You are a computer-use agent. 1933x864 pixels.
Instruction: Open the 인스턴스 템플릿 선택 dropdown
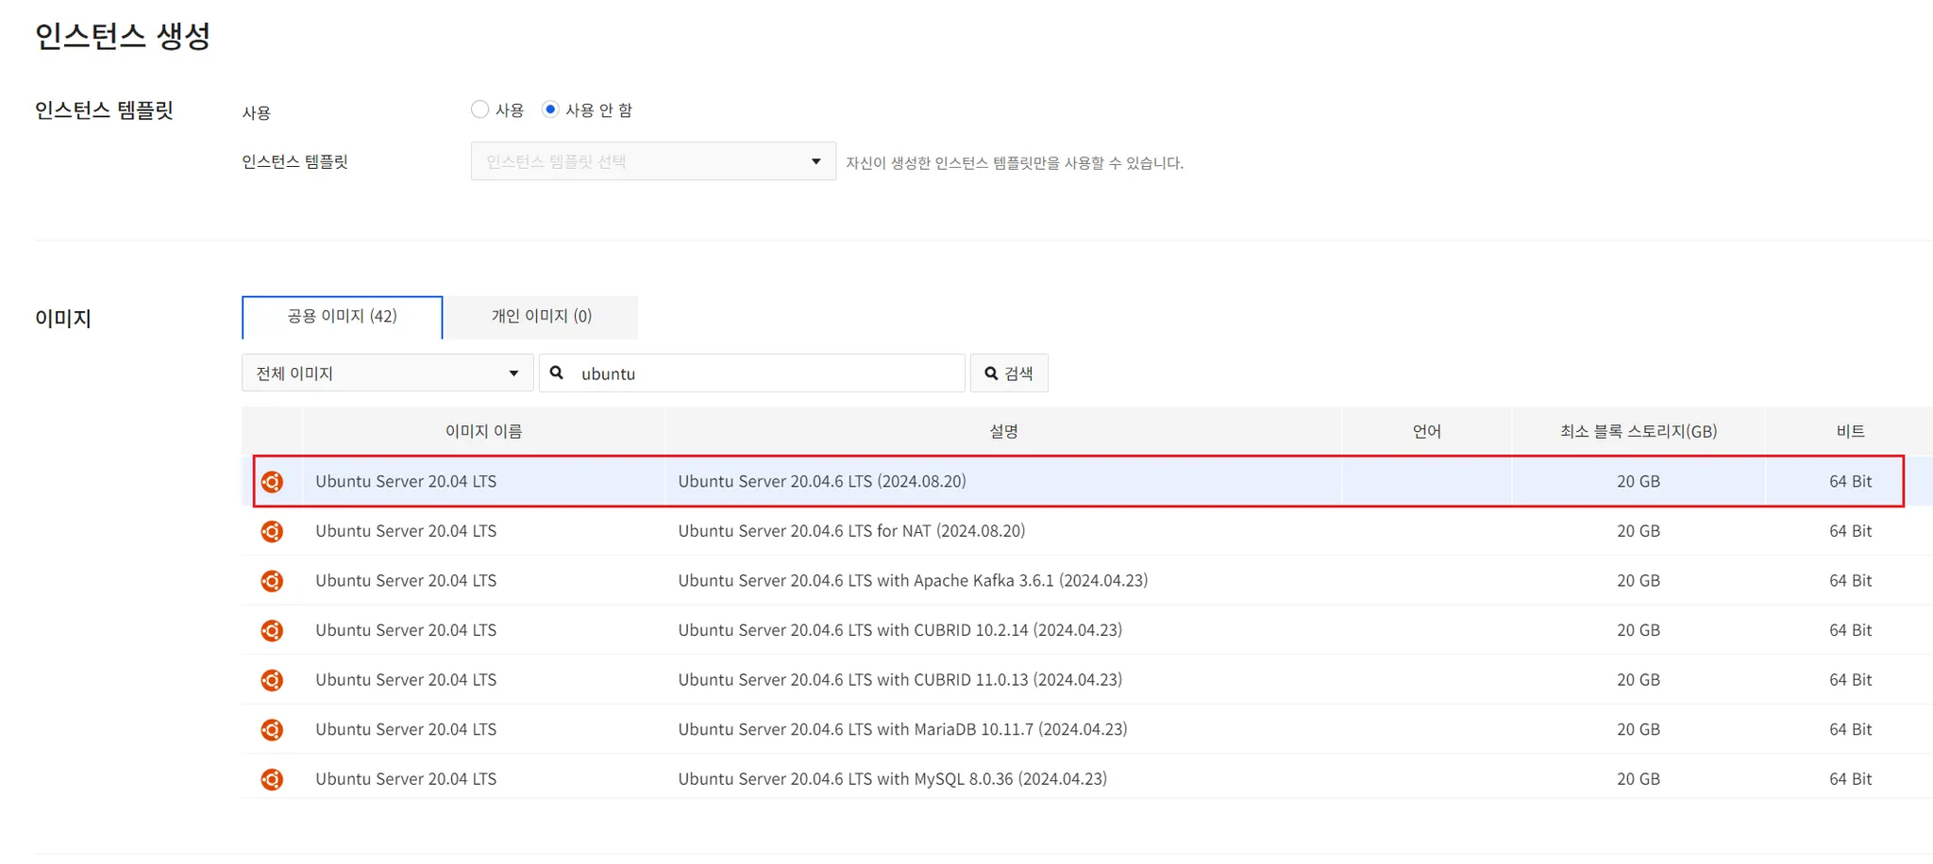pos(653,161)
